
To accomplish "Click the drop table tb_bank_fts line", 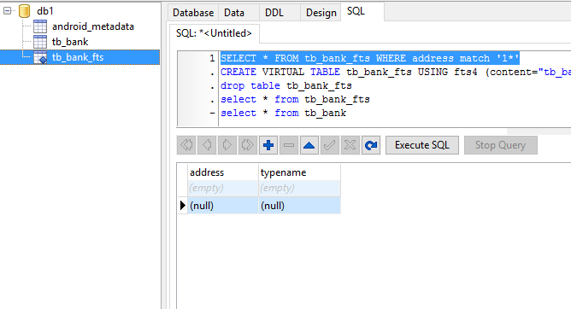I will click(286, 86).
